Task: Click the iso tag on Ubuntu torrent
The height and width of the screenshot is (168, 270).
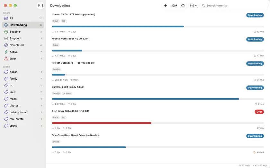Action: 64,21
